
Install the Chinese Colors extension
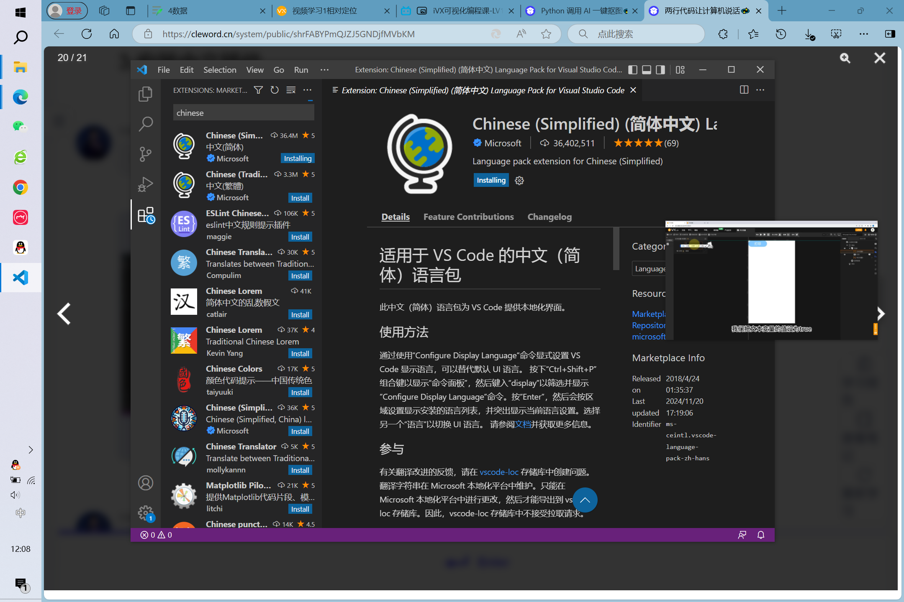300,392
